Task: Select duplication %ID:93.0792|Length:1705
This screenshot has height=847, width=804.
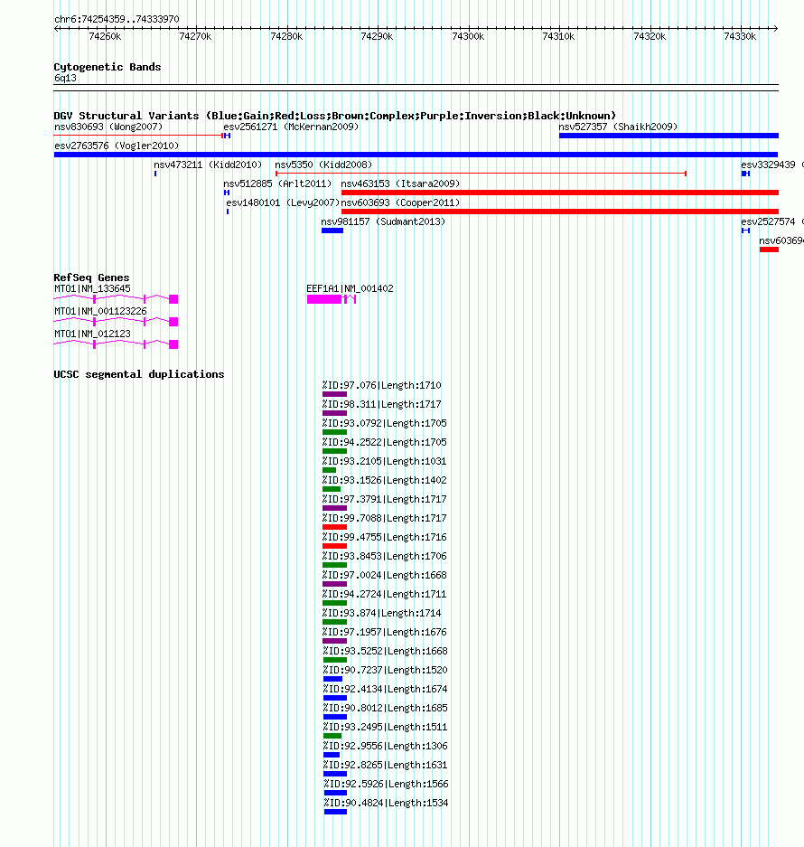Action: click(385, 423)
